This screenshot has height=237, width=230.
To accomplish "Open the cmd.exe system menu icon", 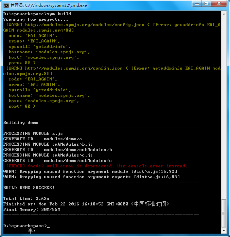I will click(6, 6).
